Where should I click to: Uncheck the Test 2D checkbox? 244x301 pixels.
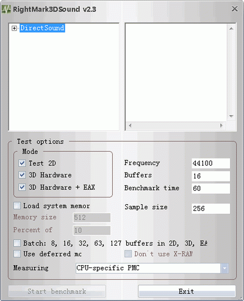click(22, 163)
